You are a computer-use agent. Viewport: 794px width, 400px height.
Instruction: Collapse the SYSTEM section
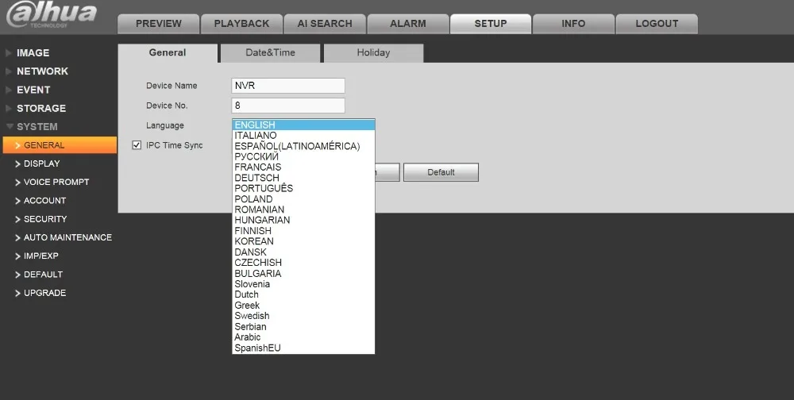click(37, 127)
